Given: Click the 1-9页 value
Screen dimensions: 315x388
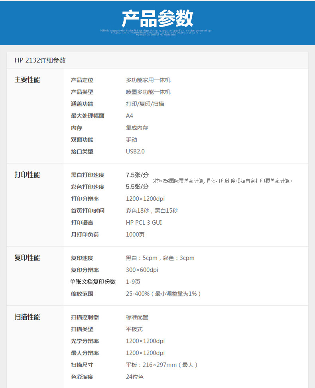Looking at the screenshot, I should [133, 282].
